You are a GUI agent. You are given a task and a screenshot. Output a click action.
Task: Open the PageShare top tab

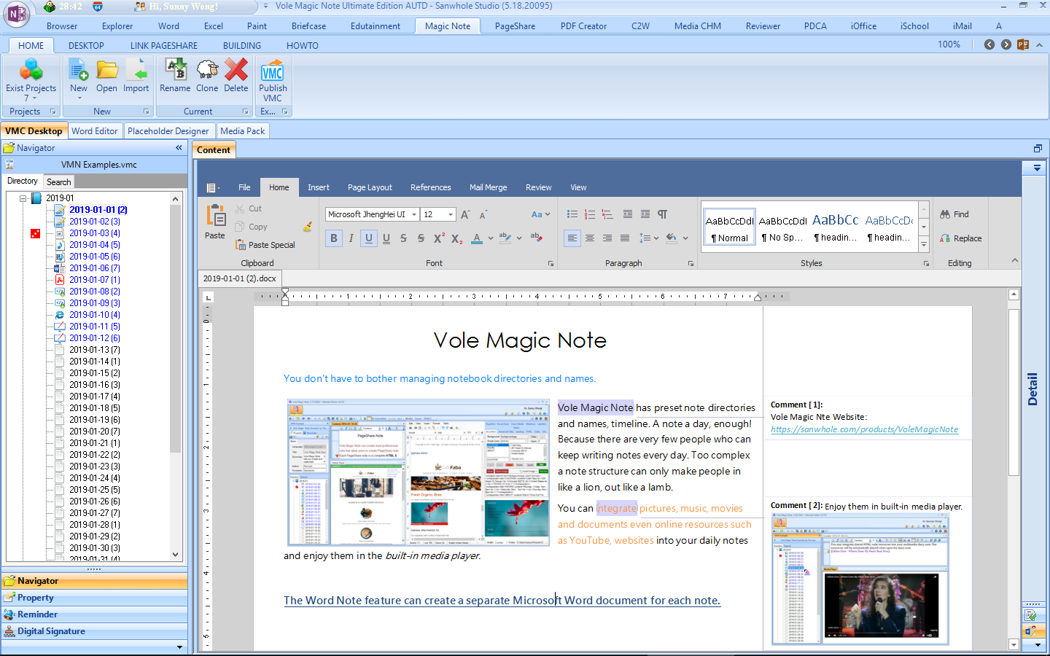point(515,26)
